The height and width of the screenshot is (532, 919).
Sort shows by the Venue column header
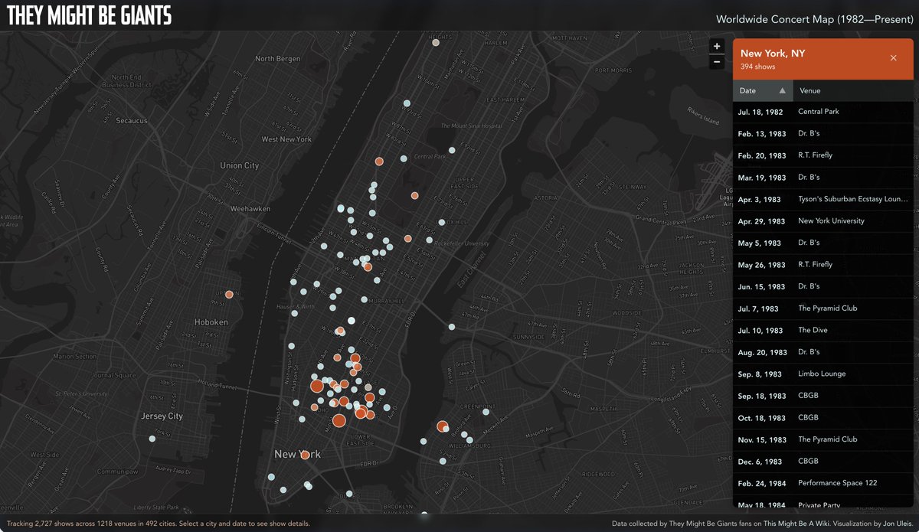(x=853, y=90)
